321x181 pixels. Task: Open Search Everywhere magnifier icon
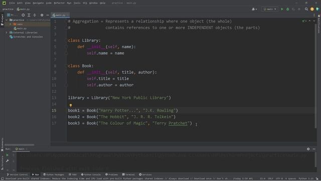click(306, 9)
